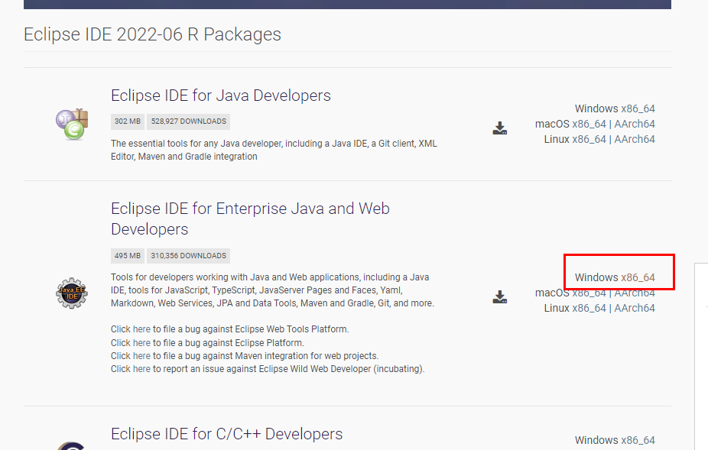Image resolution: width=708 pixels, height=450 pixels.
Task: Download Java Developers macOS AArch64 build
Action: 635,124
